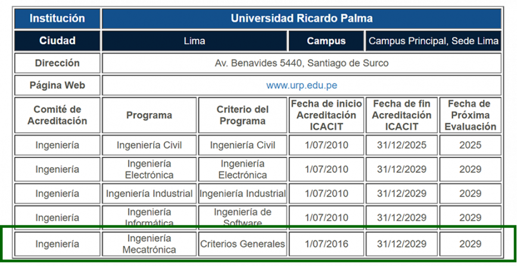517x266 pixels.
Task: Click the Institución header cell
Action: [57, 18]
